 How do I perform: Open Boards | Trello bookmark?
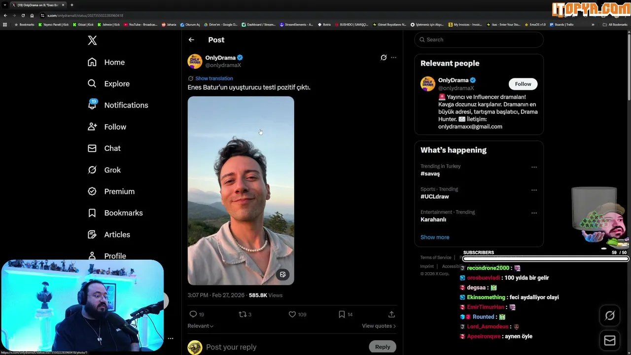(x=561, y=25)
